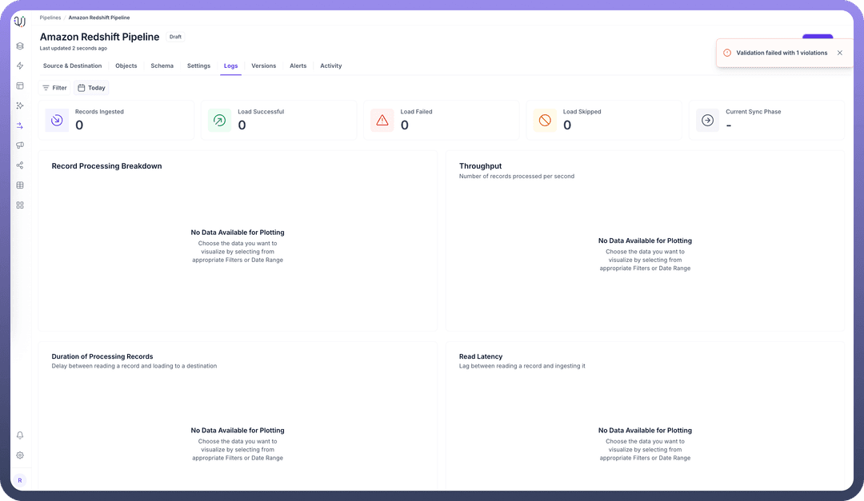Go to the Alerts tab
This screenshot has width=864, height=501.
tap(298, 66)
